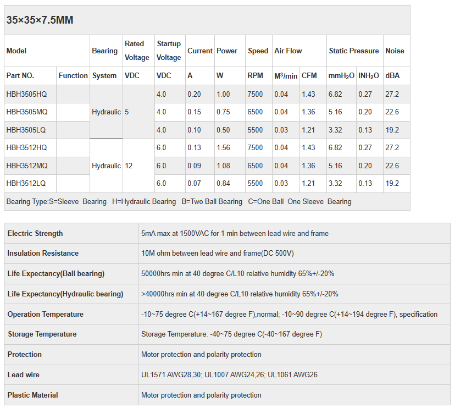Click the Air Flow column header
The width and height of the screenshot is (455, 413).
(x=288, y=51)
